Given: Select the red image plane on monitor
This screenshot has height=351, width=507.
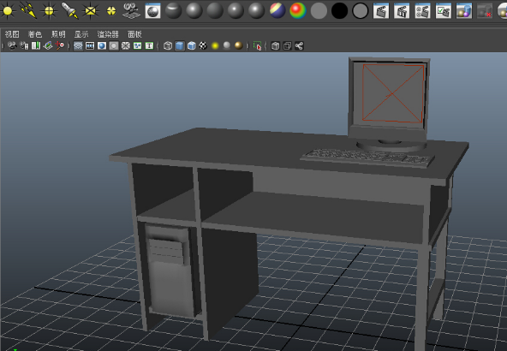Looking at the screenshot, I should 392,93.
